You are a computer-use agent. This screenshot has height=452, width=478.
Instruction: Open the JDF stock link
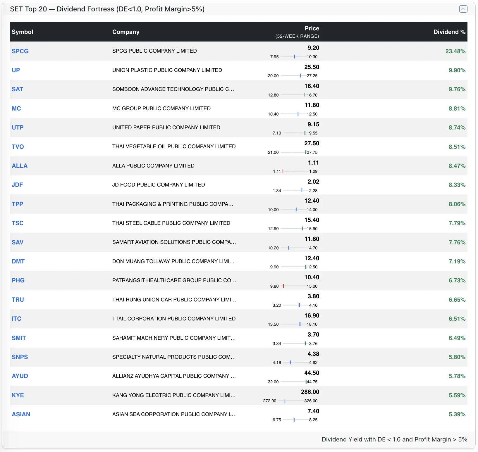17,185
